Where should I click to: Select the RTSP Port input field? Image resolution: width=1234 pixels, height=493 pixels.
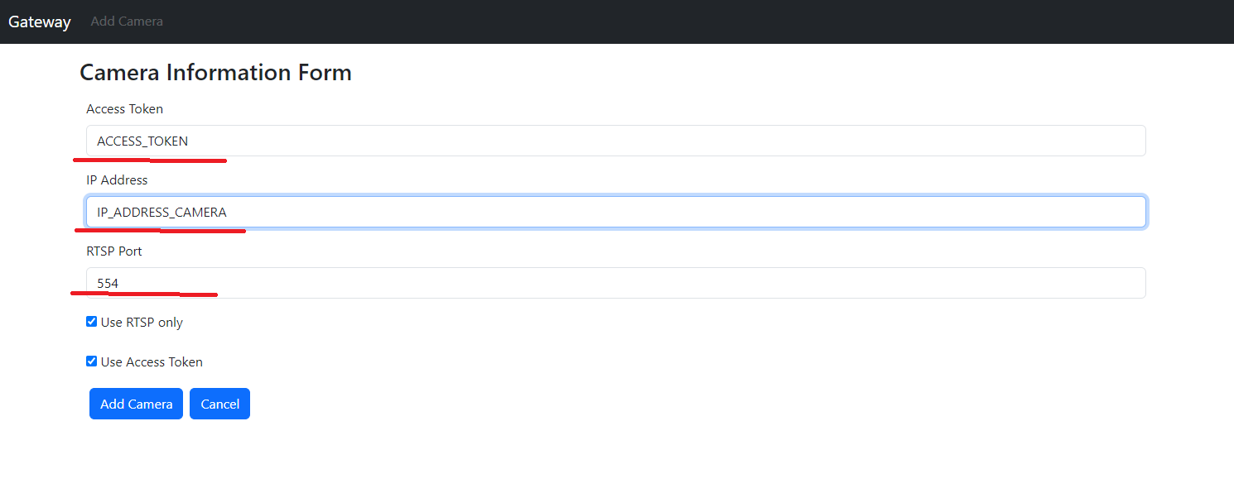tap(615, 283)
